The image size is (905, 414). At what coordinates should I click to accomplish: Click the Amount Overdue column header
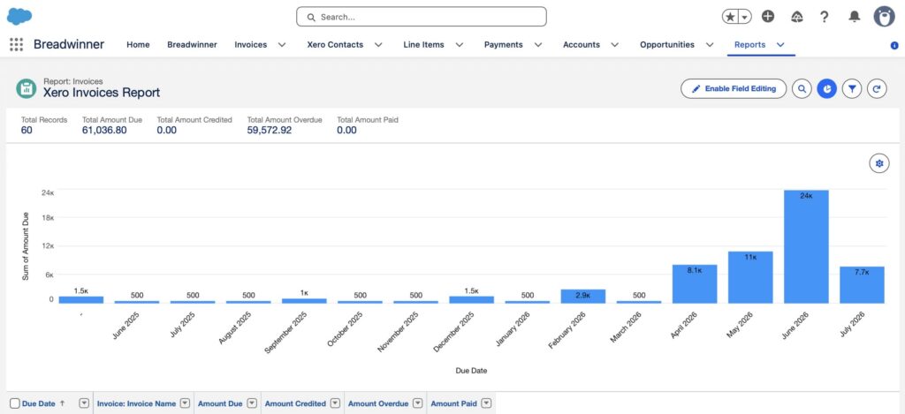click(x=378, y=403)
